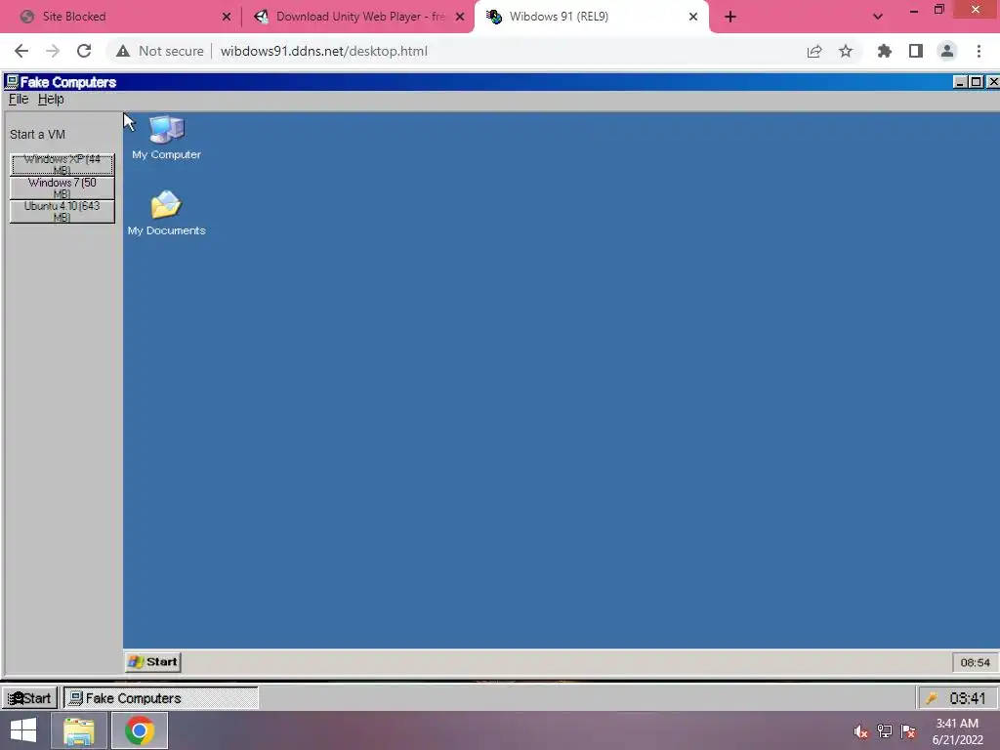This screenshot has width=1000, height=750.
Task: Click the muted speaker tray icon
Action: pyautogui.click(x=861, y=731)
